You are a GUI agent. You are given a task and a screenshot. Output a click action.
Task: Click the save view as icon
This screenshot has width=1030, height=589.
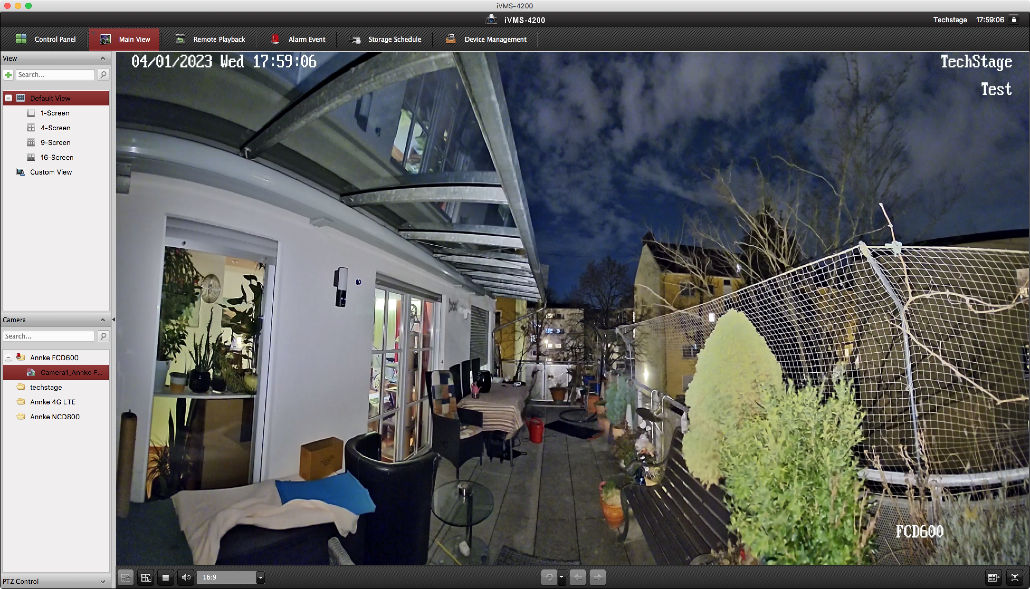[x=146, y=577]
